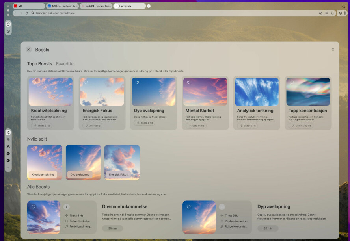Viewport: 350px width, 241px height.
Task: Open Messenger from the sidebar
Action: (x=8, y=154)
